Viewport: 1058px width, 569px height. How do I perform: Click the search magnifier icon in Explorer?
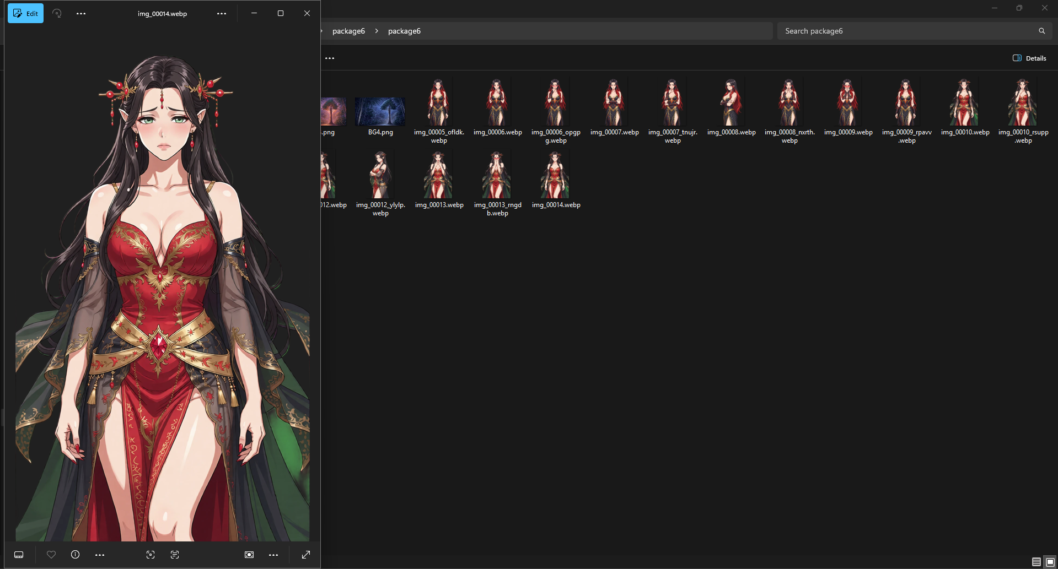pos(1042,31)
